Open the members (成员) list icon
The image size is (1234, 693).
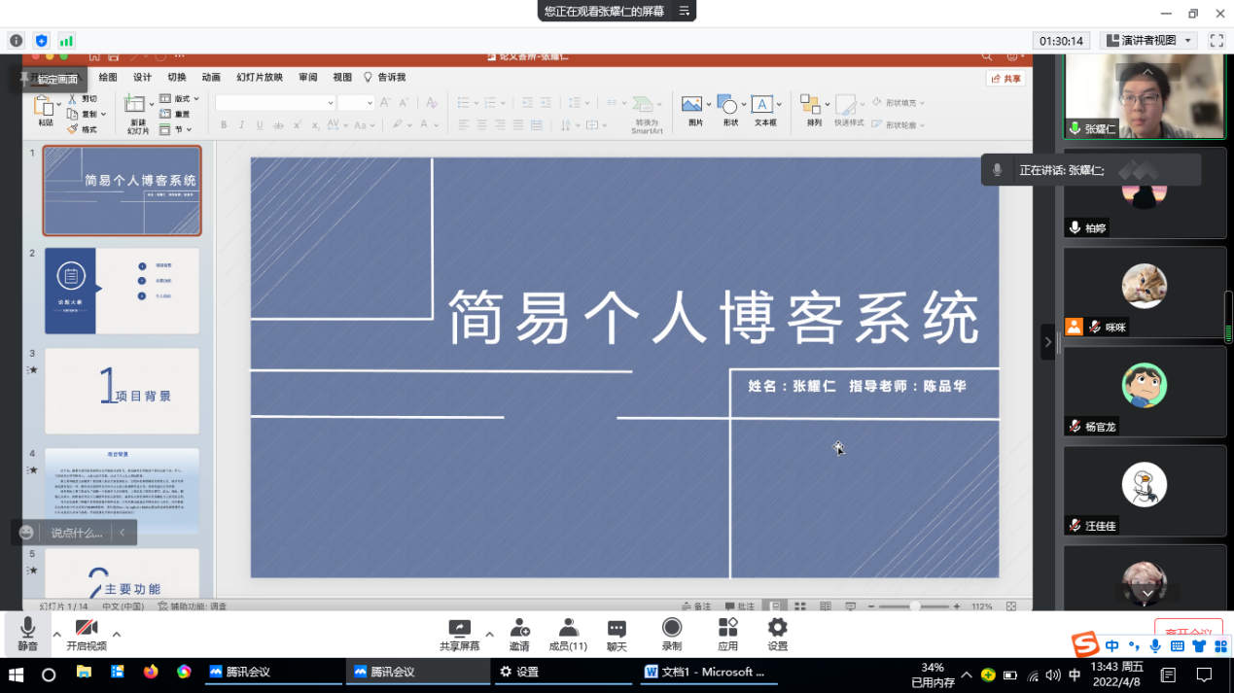(x=568, y=628)
